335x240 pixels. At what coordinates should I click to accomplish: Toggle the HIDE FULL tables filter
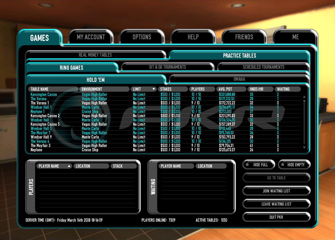[x=259, y=165]
